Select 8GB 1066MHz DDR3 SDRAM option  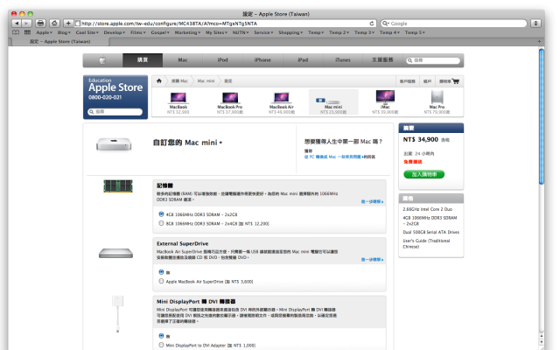coord(161,223)
